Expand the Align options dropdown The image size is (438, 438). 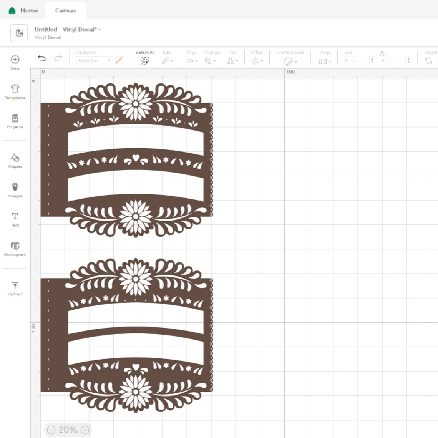pyautogui.click(x=192, y=60)
